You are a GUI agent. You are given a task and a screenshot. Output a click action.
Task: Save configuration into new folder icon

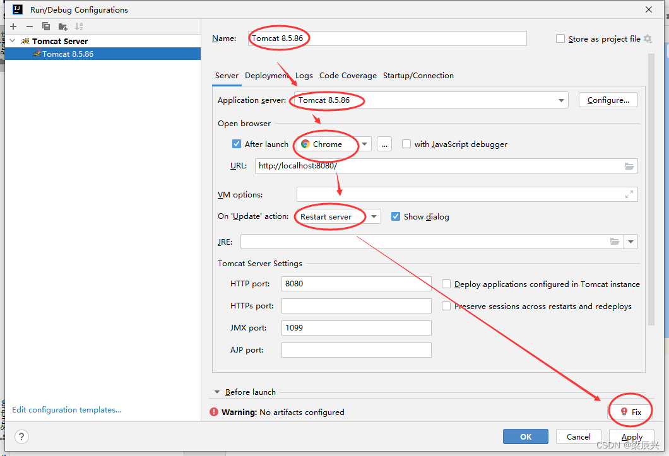[x=62, y=27]
